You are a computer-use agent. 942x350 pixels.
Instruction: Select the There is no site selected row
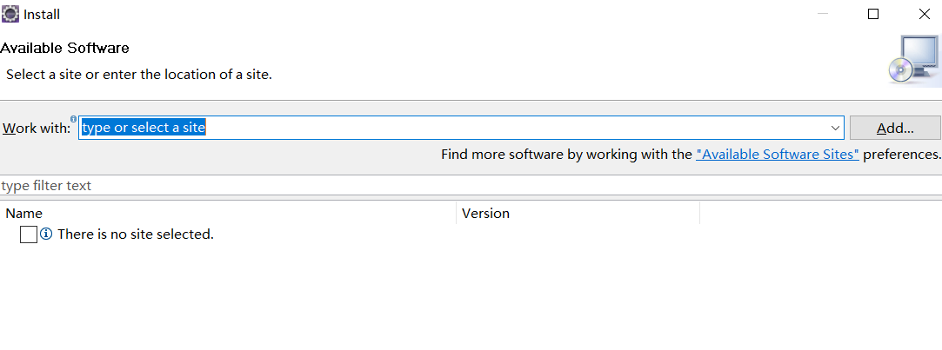click(471, 234)
